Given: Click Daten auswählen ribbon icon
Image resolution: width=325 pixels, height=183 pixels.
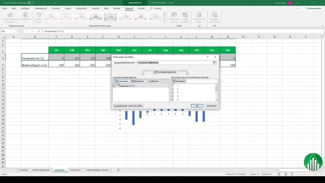Looking at the screenshot, I should (185, 18).
